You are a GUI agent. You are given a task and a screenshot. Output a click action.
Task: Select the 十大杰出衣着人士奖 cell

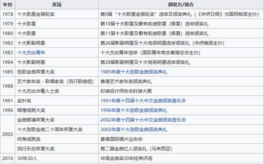click(57, 91)
